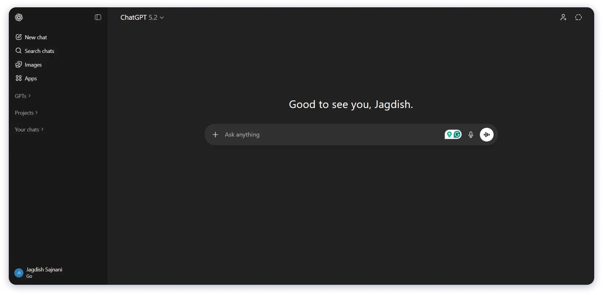Open the ChatGPT 5.2 model selector dropdown

pos(142,18)
